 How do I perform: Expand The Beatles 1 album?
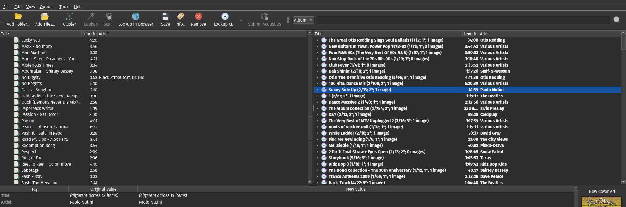tap(317, 96)
